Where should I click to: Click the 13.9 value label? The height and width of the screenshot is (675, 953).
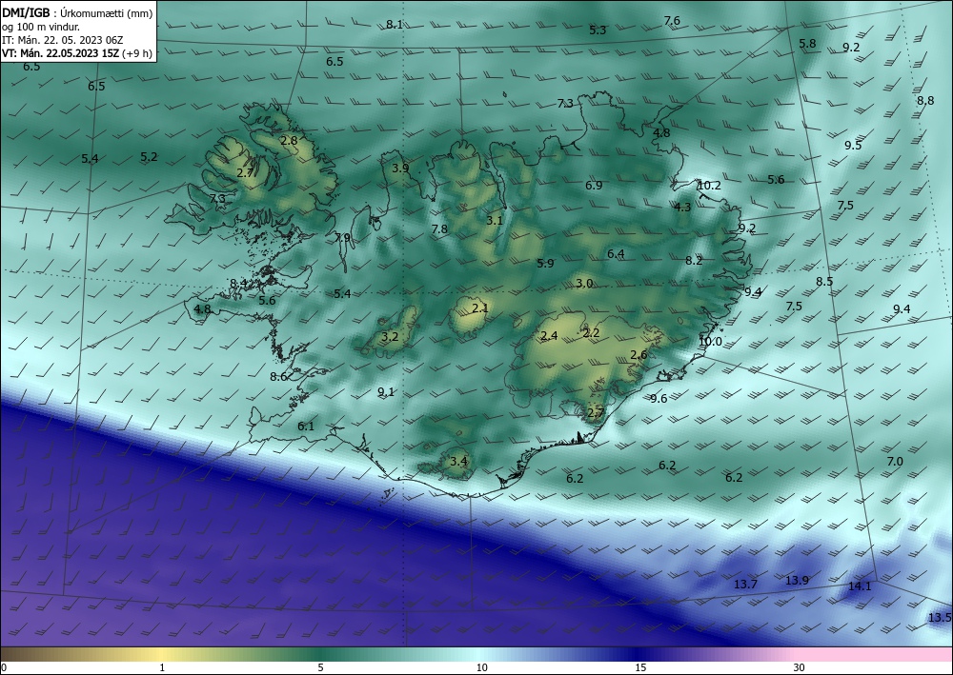pyautogui.click(x=798, y=581)
